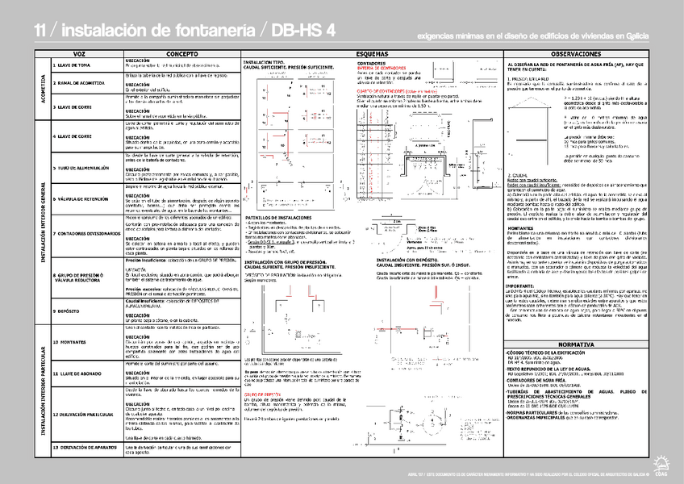
Task: Select row "9 DEPÓSITO"
Action: click(x=146, y=311)
